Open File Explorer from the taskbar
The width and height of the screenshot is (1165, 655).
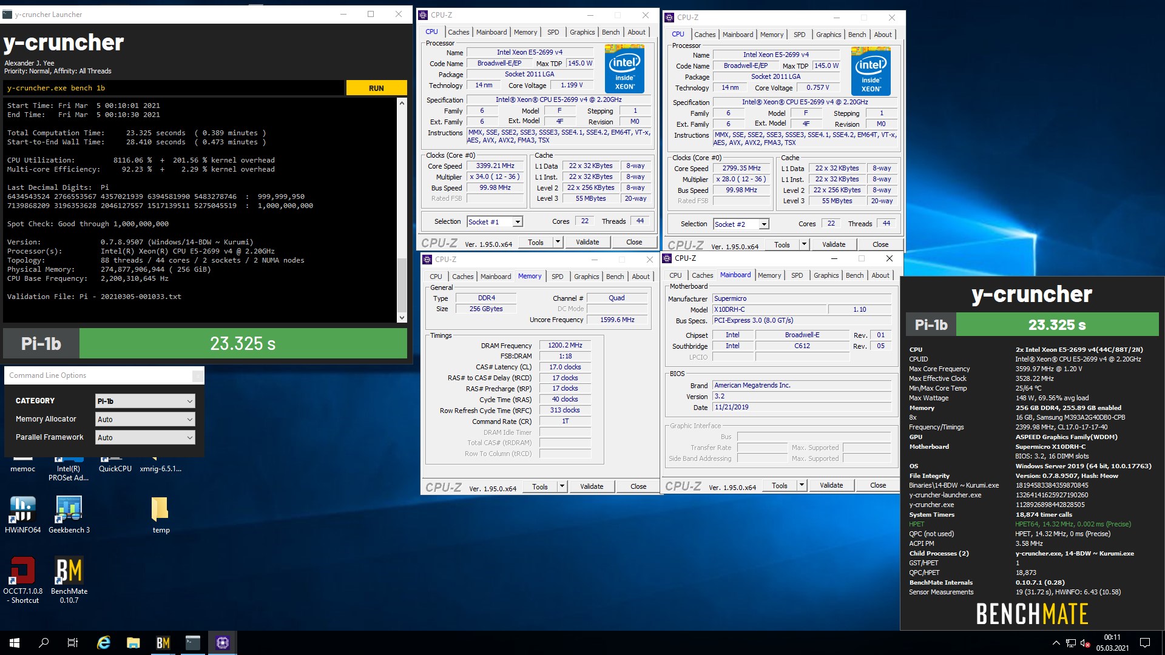point(133,643)
